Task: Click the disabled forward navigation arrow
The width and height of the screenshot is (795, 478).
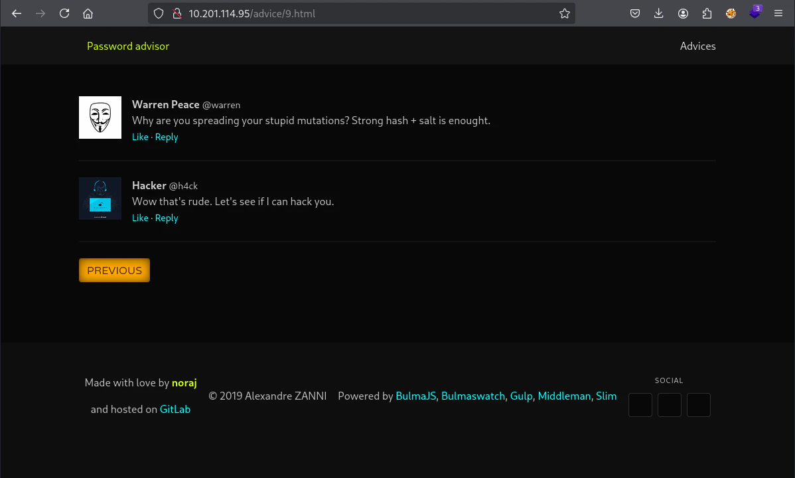Action: [40, 14]
